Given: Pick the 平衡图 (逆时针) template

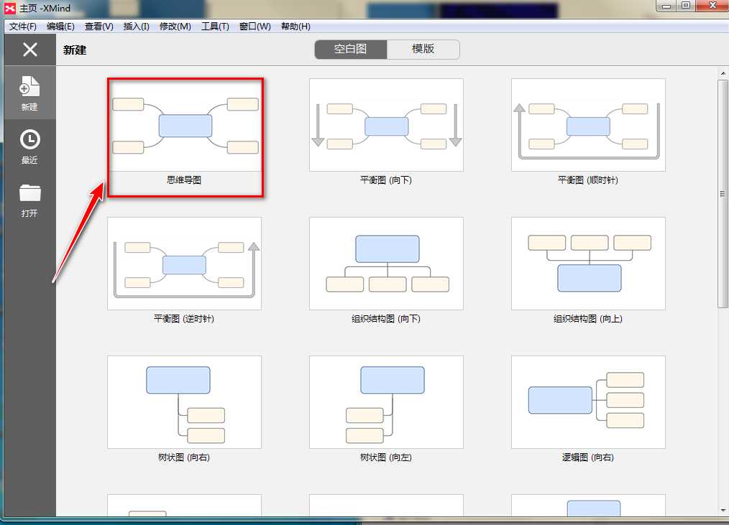Looking at the screenshot, I should tap(185, 264).
